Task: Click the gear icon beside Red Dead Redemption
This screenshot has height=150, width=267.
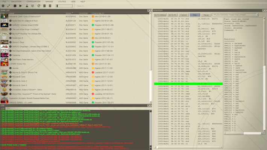Action: click(11, 51)
